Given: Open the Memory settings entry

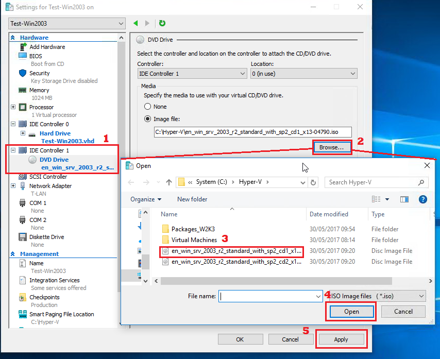Looking at the screenshot, I should [39, 90].
